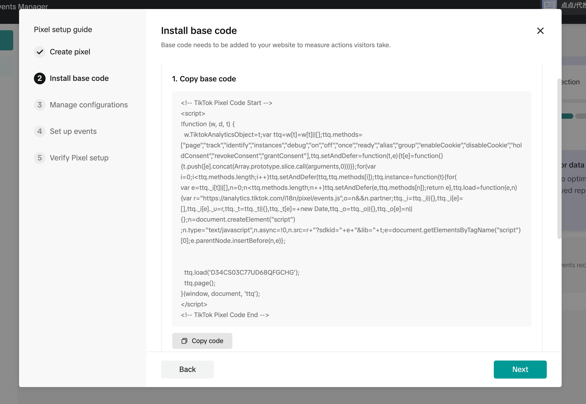The height and width of the screenshot is (404, 586).
Task: Open the Create pixel step
Action: pyautogui.click(x=70, y=52)
